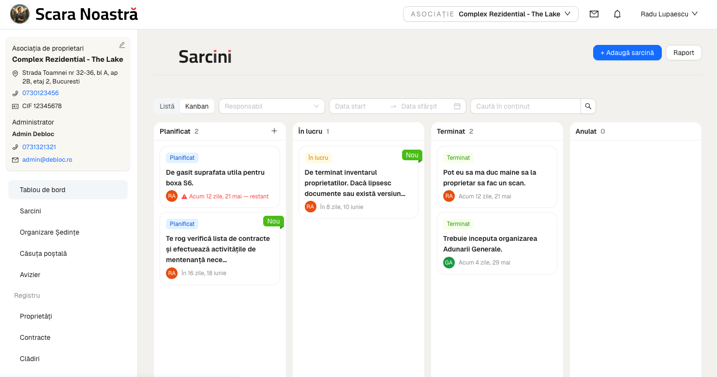This screenshot has width=717, height=377.
Task: Edit association details pencil icon
Action: coord(122,45)
